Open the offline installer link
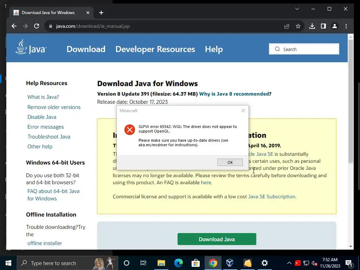 click(45, 243)
